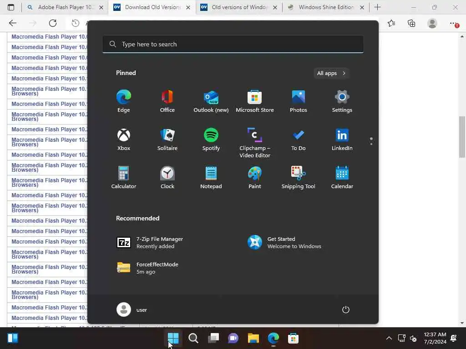Launch the Xbox app

tap(124, 140)
